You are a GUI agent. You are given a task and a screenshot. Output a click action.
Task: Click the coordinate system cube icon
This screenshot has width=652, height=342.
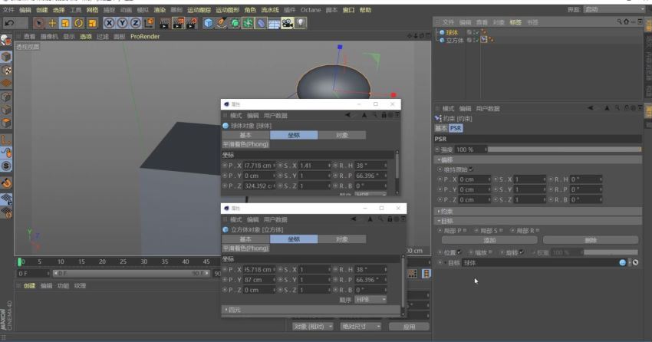click(x=149, y=23)
